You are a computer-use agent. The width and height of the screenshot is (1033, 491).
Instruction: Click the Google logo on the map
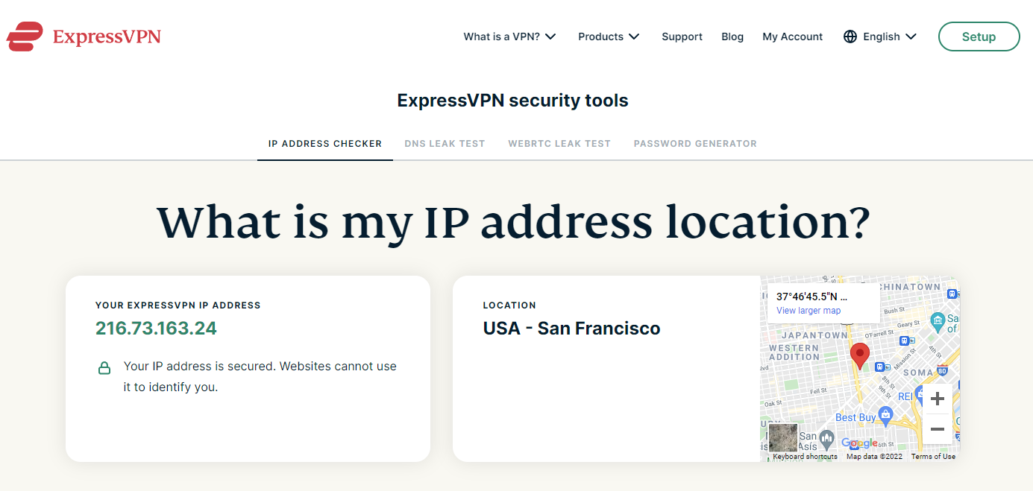coord(859,443)
